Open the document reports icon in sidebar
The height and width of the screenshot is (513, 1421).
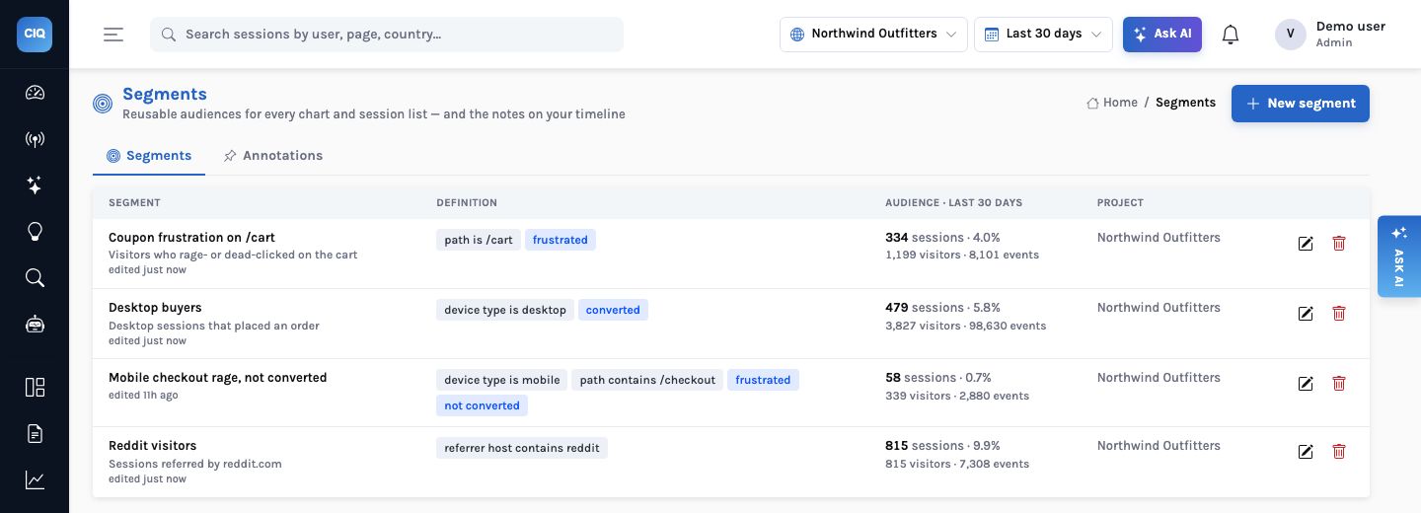pyautogui.click(x=35, y=433)
